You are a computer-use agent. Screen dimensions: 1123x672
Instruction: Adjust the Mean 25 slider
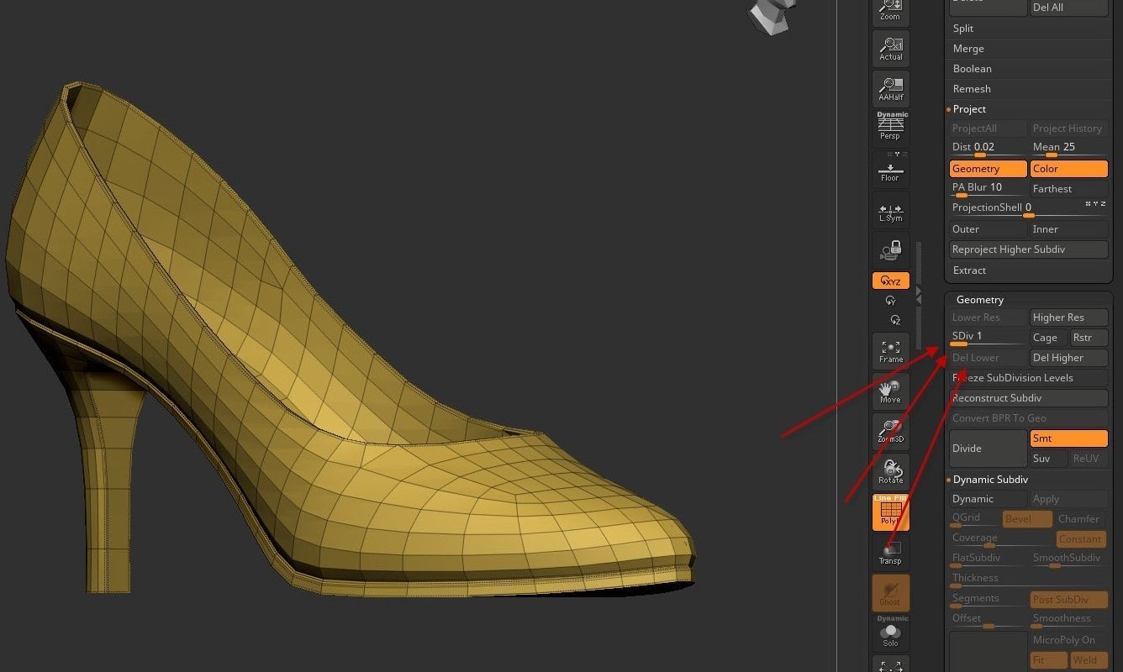[x=1069, y=148]
